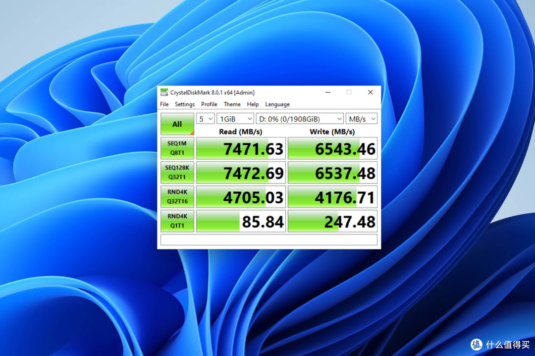The width and height of the screenshot is (535, 356).
Task: Minimize the CrystalDiskMark window
Action: point(328,92)
